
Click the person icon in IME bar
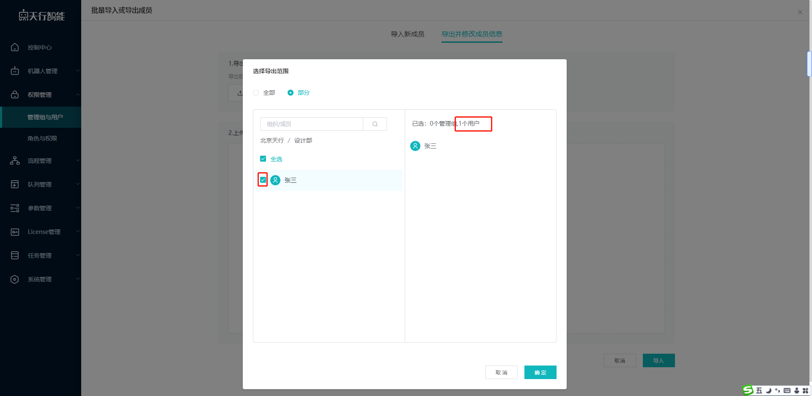[x=797, y=390]
